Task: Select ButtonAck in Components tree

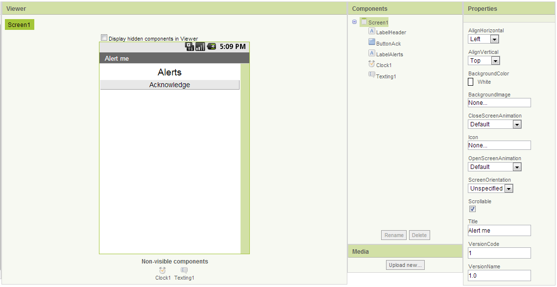Action: (x=388, y=44)
